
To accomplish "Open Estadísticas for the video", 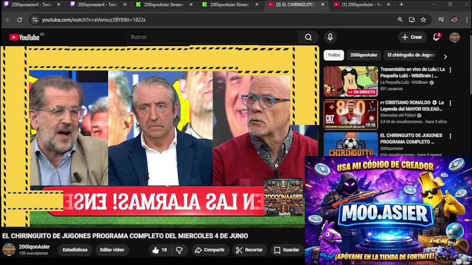I will coord(75,250).
